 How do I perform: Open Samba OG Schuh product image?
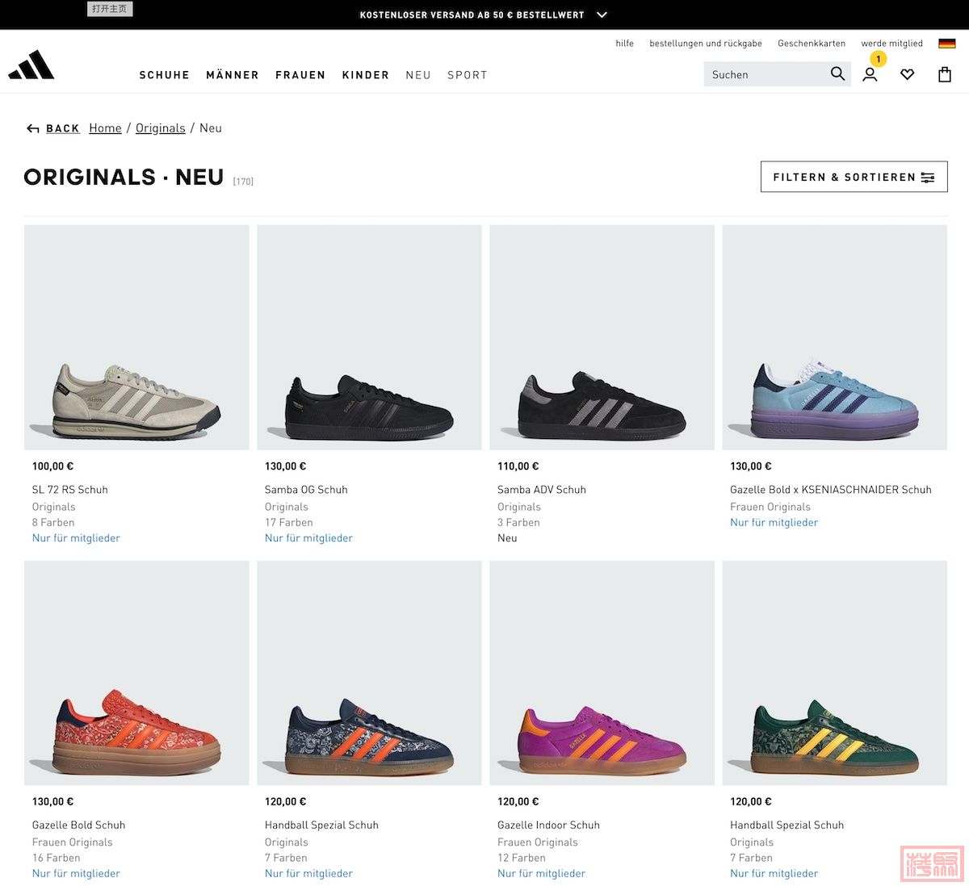tap(369, 337)
